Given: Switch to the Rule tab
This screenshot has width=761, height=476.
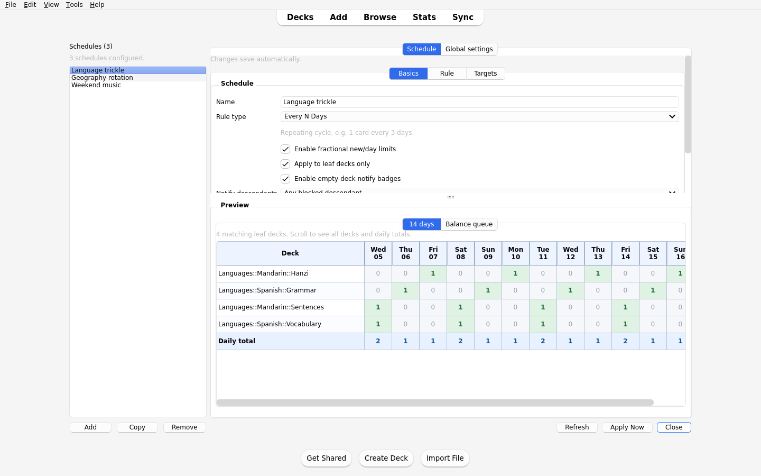Looking at the screenshot, I should (x=447, y=74).
